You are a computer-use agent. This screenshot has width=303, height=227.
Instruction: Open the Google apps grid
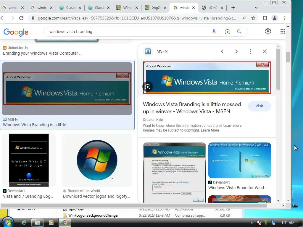tap(283, 31)
